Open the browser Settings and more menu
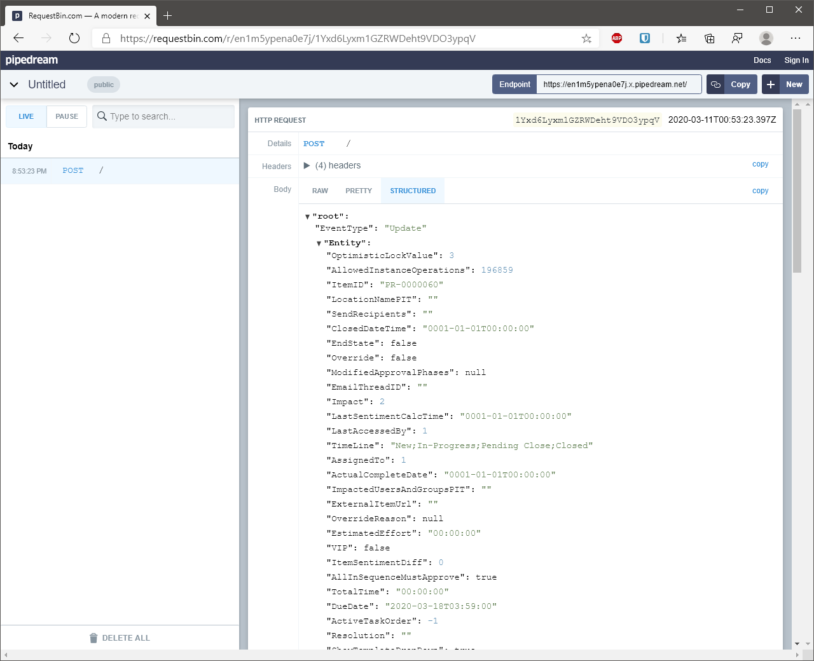 click(796, 38)
